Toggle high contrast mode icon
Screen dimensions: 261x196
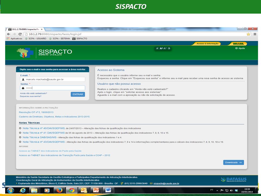click(169, 48)
